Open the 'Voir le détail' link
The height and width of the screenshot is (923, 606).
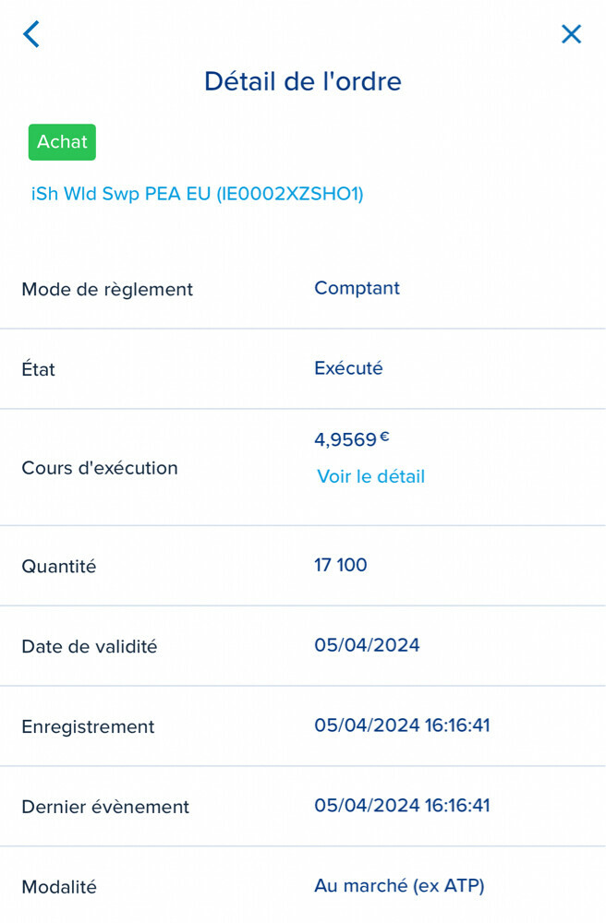370,476
